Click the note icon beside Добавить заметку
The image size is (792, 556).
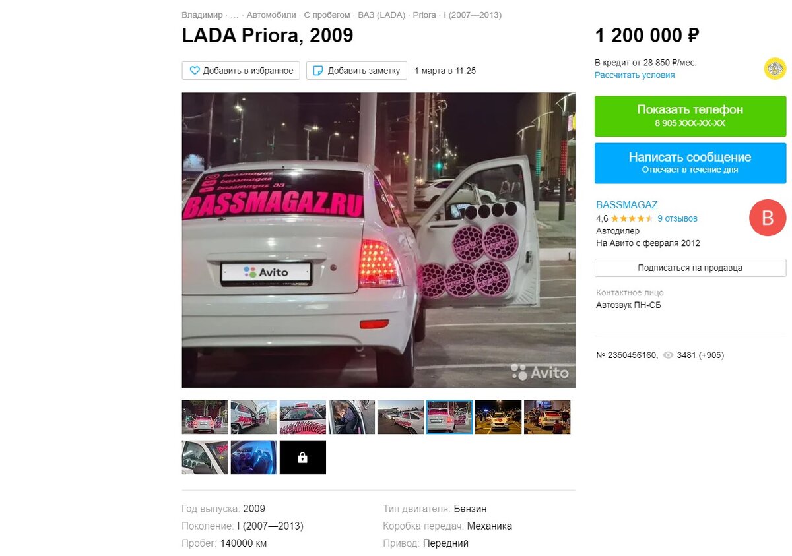click(318, 71)
